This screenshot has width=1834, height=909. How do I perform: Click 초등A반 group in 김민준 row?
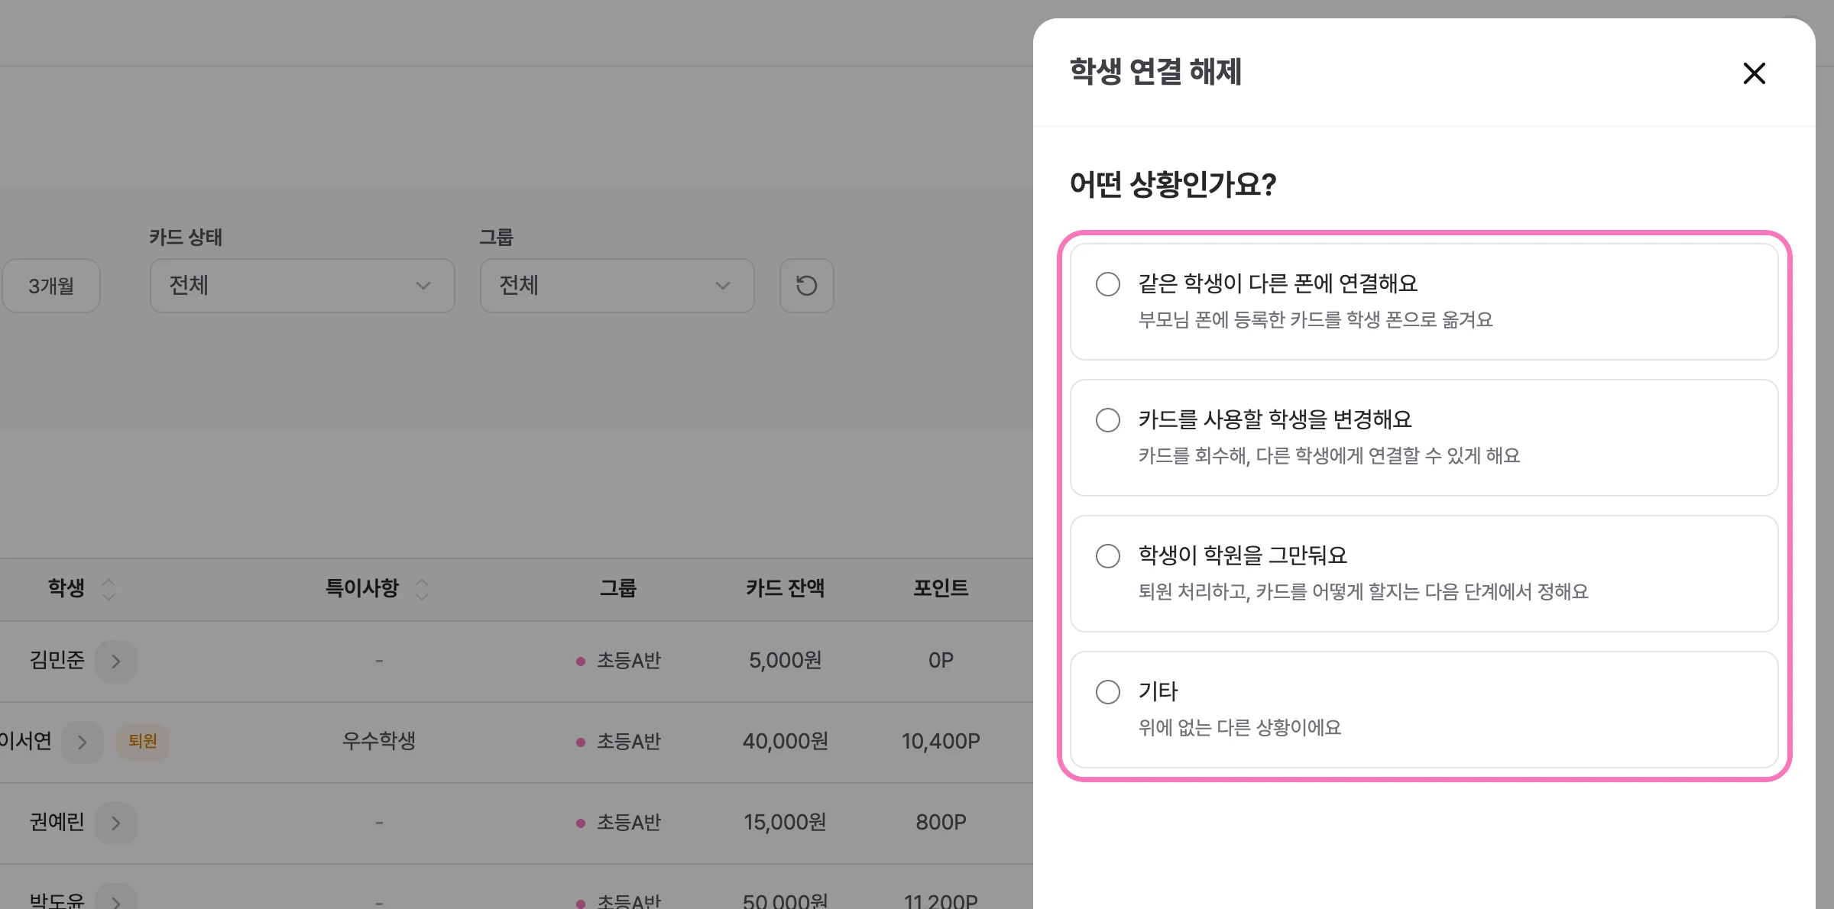tap(628, 660)
